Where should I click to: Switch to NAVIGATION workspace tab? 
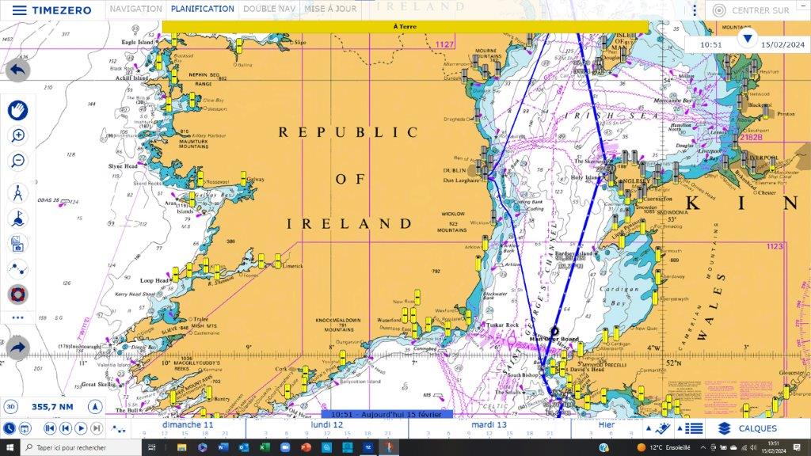135,9
